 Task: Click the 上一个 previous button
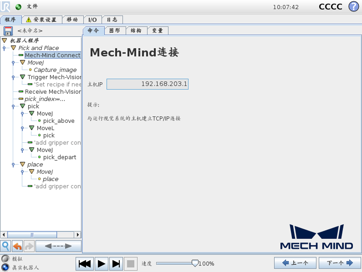point(295,263)
